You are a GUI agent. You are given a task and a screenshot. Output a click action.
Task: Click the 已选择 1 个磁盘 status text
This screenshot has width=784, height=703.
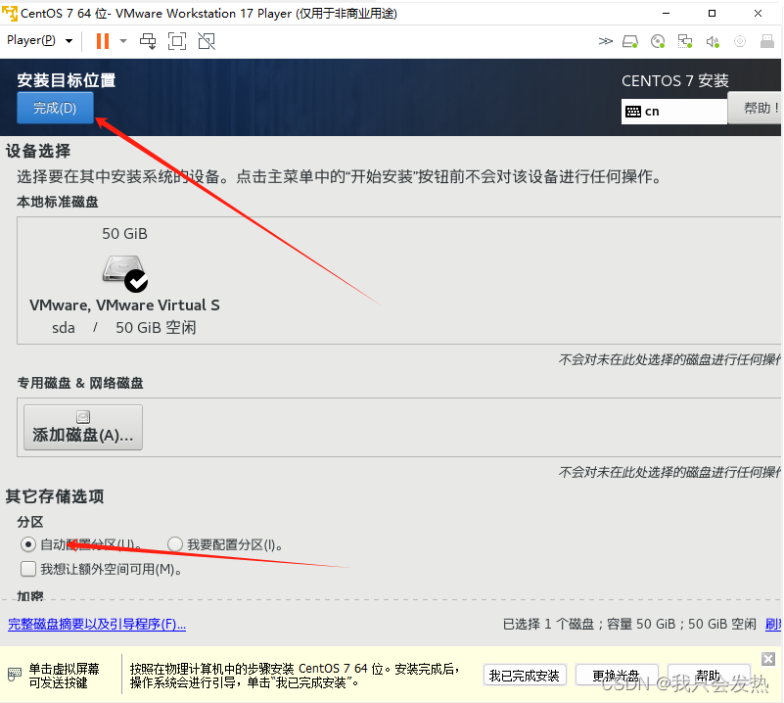629,624
